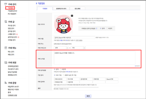This screenshot has height=99, width=146.
Task: Click the 0/300자 character counter
Action: tap(137, 66)
